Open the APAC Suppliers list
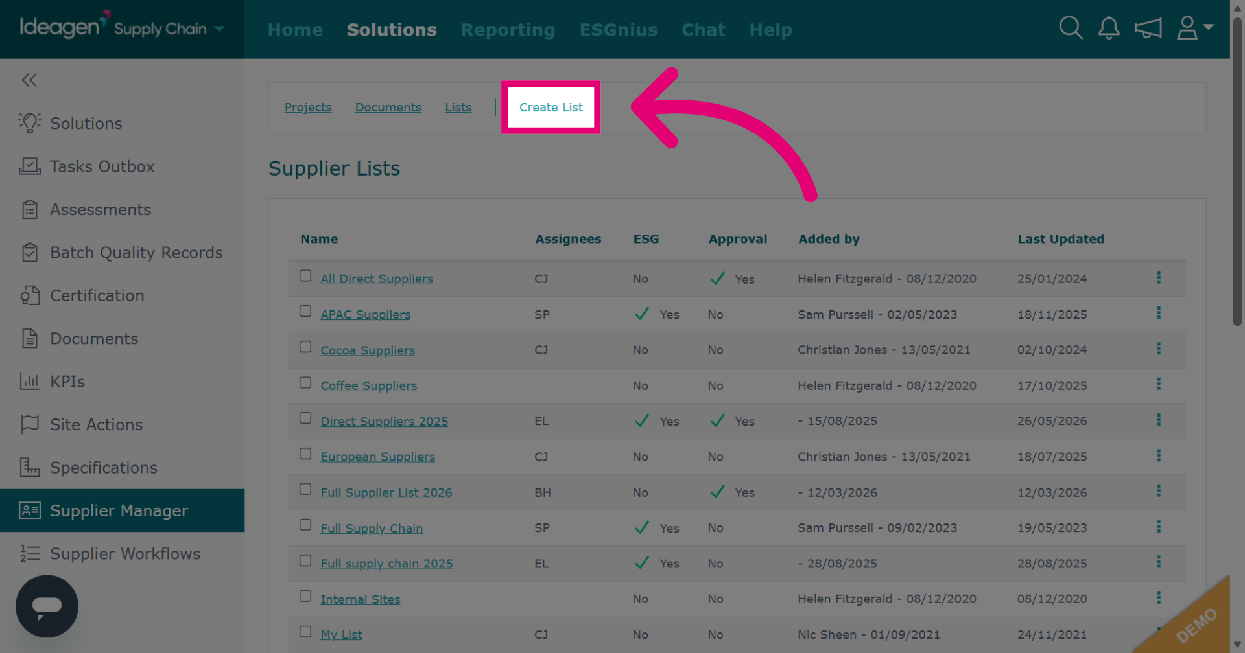This screenshot has width=1245, height=653. [365, 315]
